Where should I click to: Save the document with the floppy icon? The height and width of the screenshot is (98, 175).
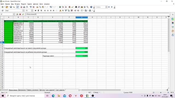[11, 7]
